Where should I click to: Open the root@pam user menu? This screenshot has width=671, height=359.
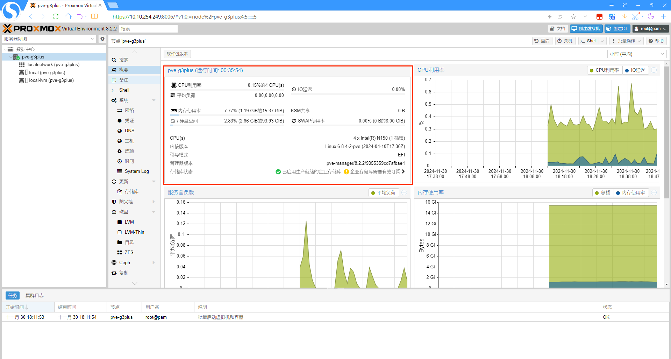[x=650, y=29]
